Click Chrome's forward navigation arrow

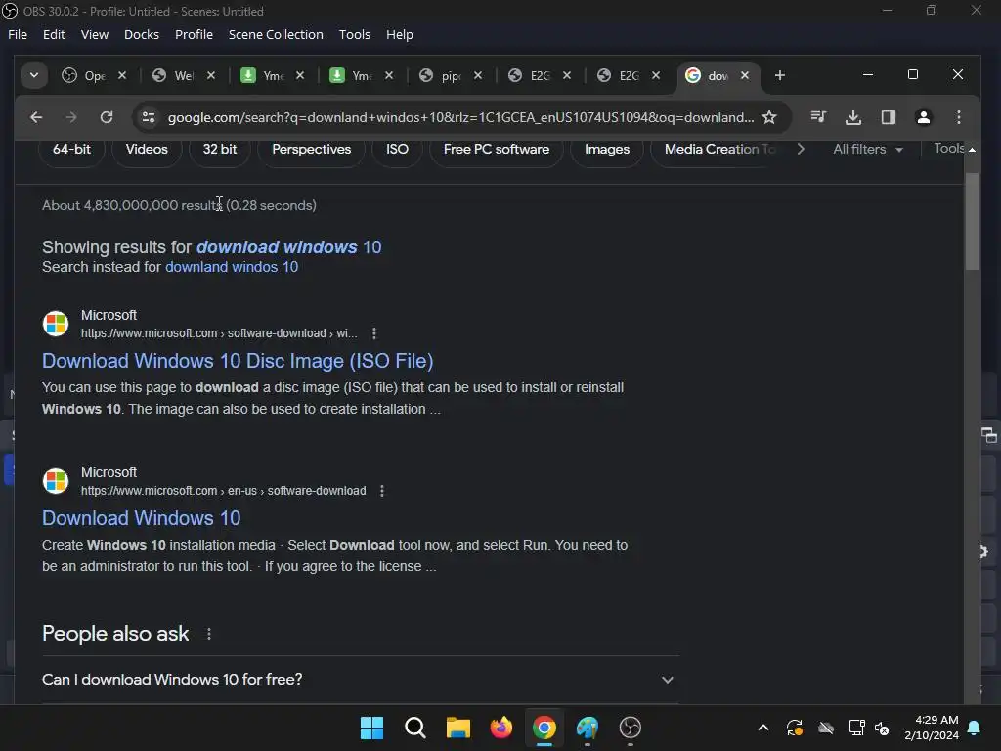70,117
